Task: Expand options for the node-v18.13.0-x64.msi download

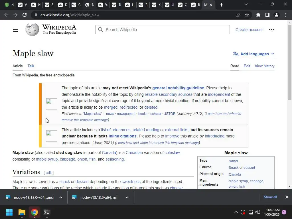Action: pyautogui.click(x=127, y=197)
